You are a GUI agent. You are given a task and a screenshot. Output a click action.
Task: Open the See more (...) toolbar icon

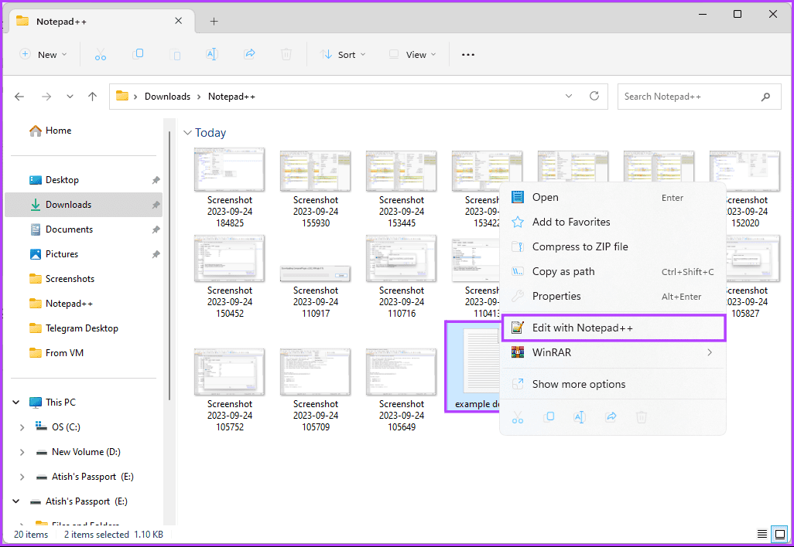(x=467, y=54)
